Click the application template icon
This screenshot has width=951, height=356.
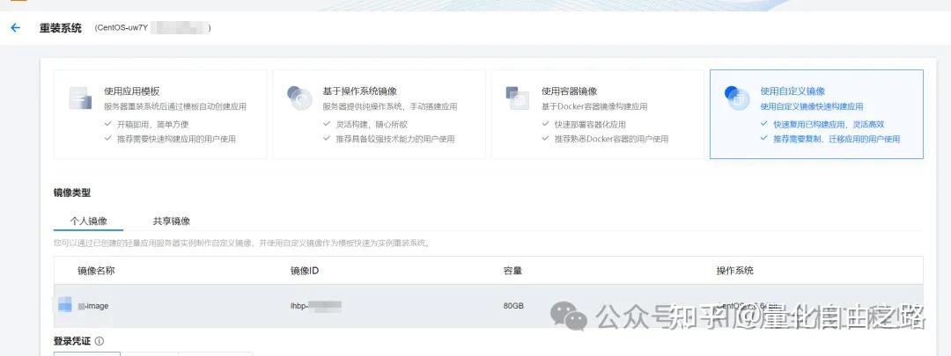click(x=80, y=98)
